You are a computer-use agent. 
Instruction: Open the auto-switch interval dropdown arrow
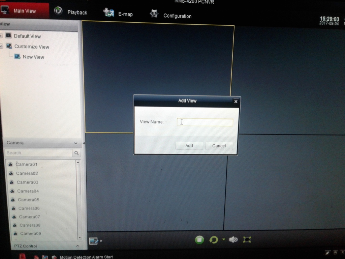(223, 240)
